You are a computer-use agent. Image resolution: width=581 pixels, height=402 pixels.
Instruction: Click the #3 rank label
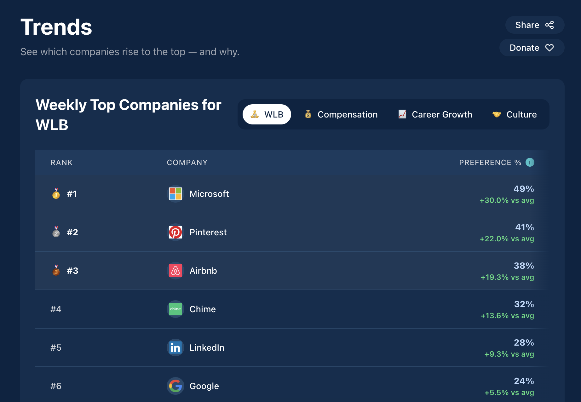(72, 271)
